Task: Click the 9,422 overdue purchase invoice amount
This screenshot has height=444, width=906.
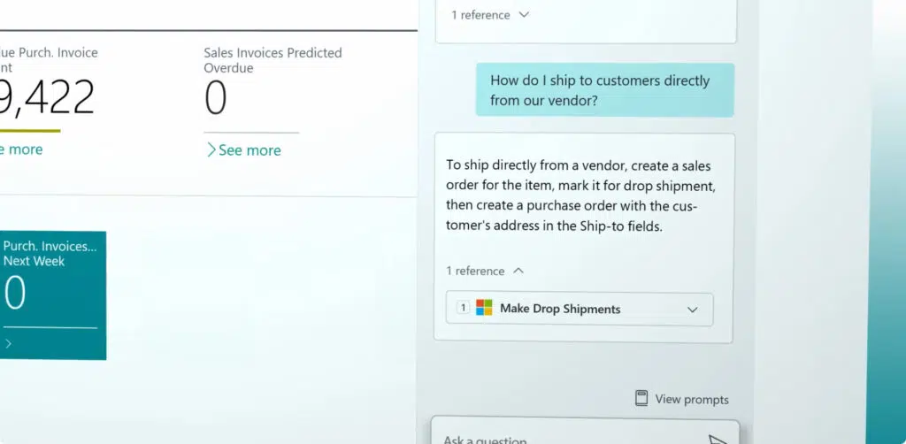Action: pyautogui.click(x=47, y=97)
